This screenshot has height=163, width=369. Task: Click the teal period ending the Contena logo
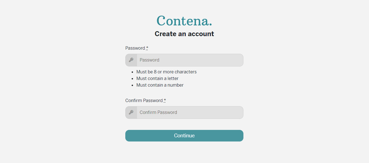(211, 25)
